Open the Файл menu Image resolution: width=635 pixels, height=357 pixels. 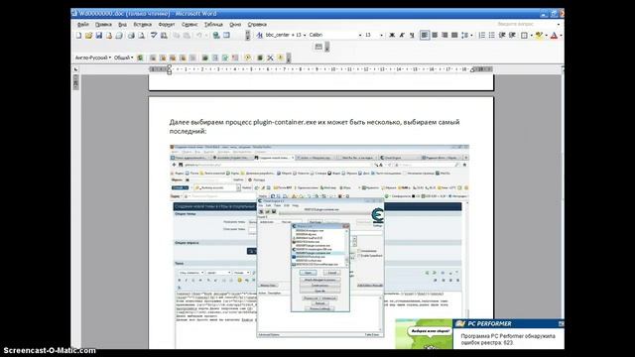click(x=83, y=24)
